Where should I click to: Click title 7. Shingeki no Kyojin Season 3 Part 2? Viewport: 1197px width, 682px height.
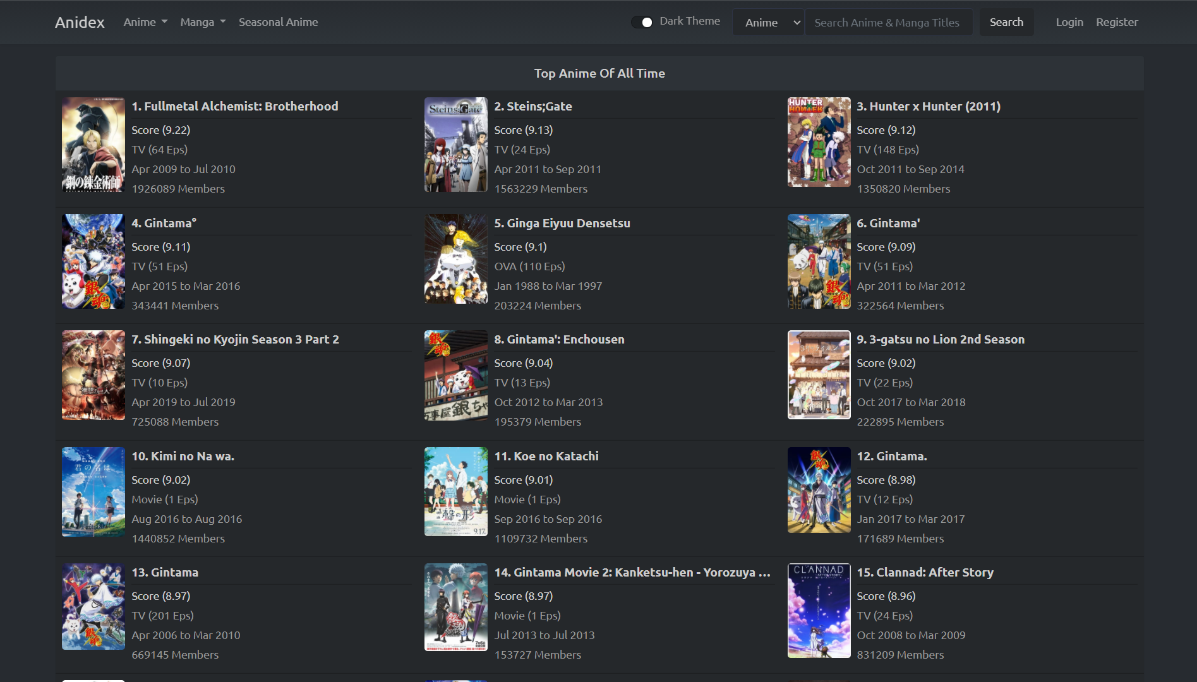[x=235, y=339]
